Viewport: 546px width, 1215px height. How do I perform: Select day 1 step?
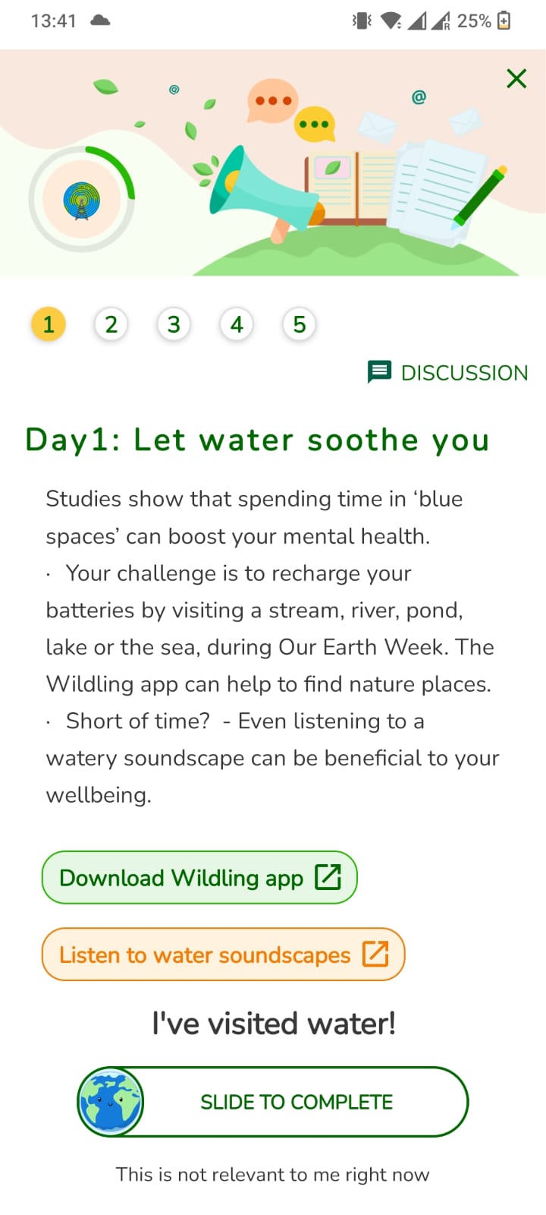tap(49, 324)
